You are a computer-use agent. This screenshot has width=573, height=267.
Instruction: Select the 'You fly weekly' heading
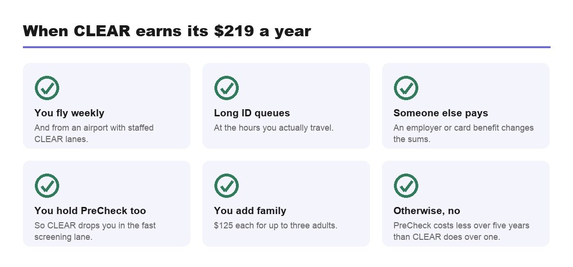tap(69, 113)
